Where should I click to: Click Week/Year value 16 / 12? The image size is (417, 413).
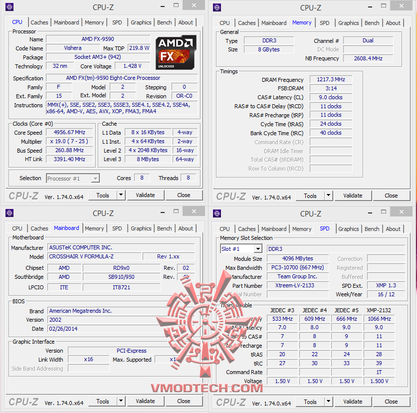pyautogui.click(x=386, y=294)
